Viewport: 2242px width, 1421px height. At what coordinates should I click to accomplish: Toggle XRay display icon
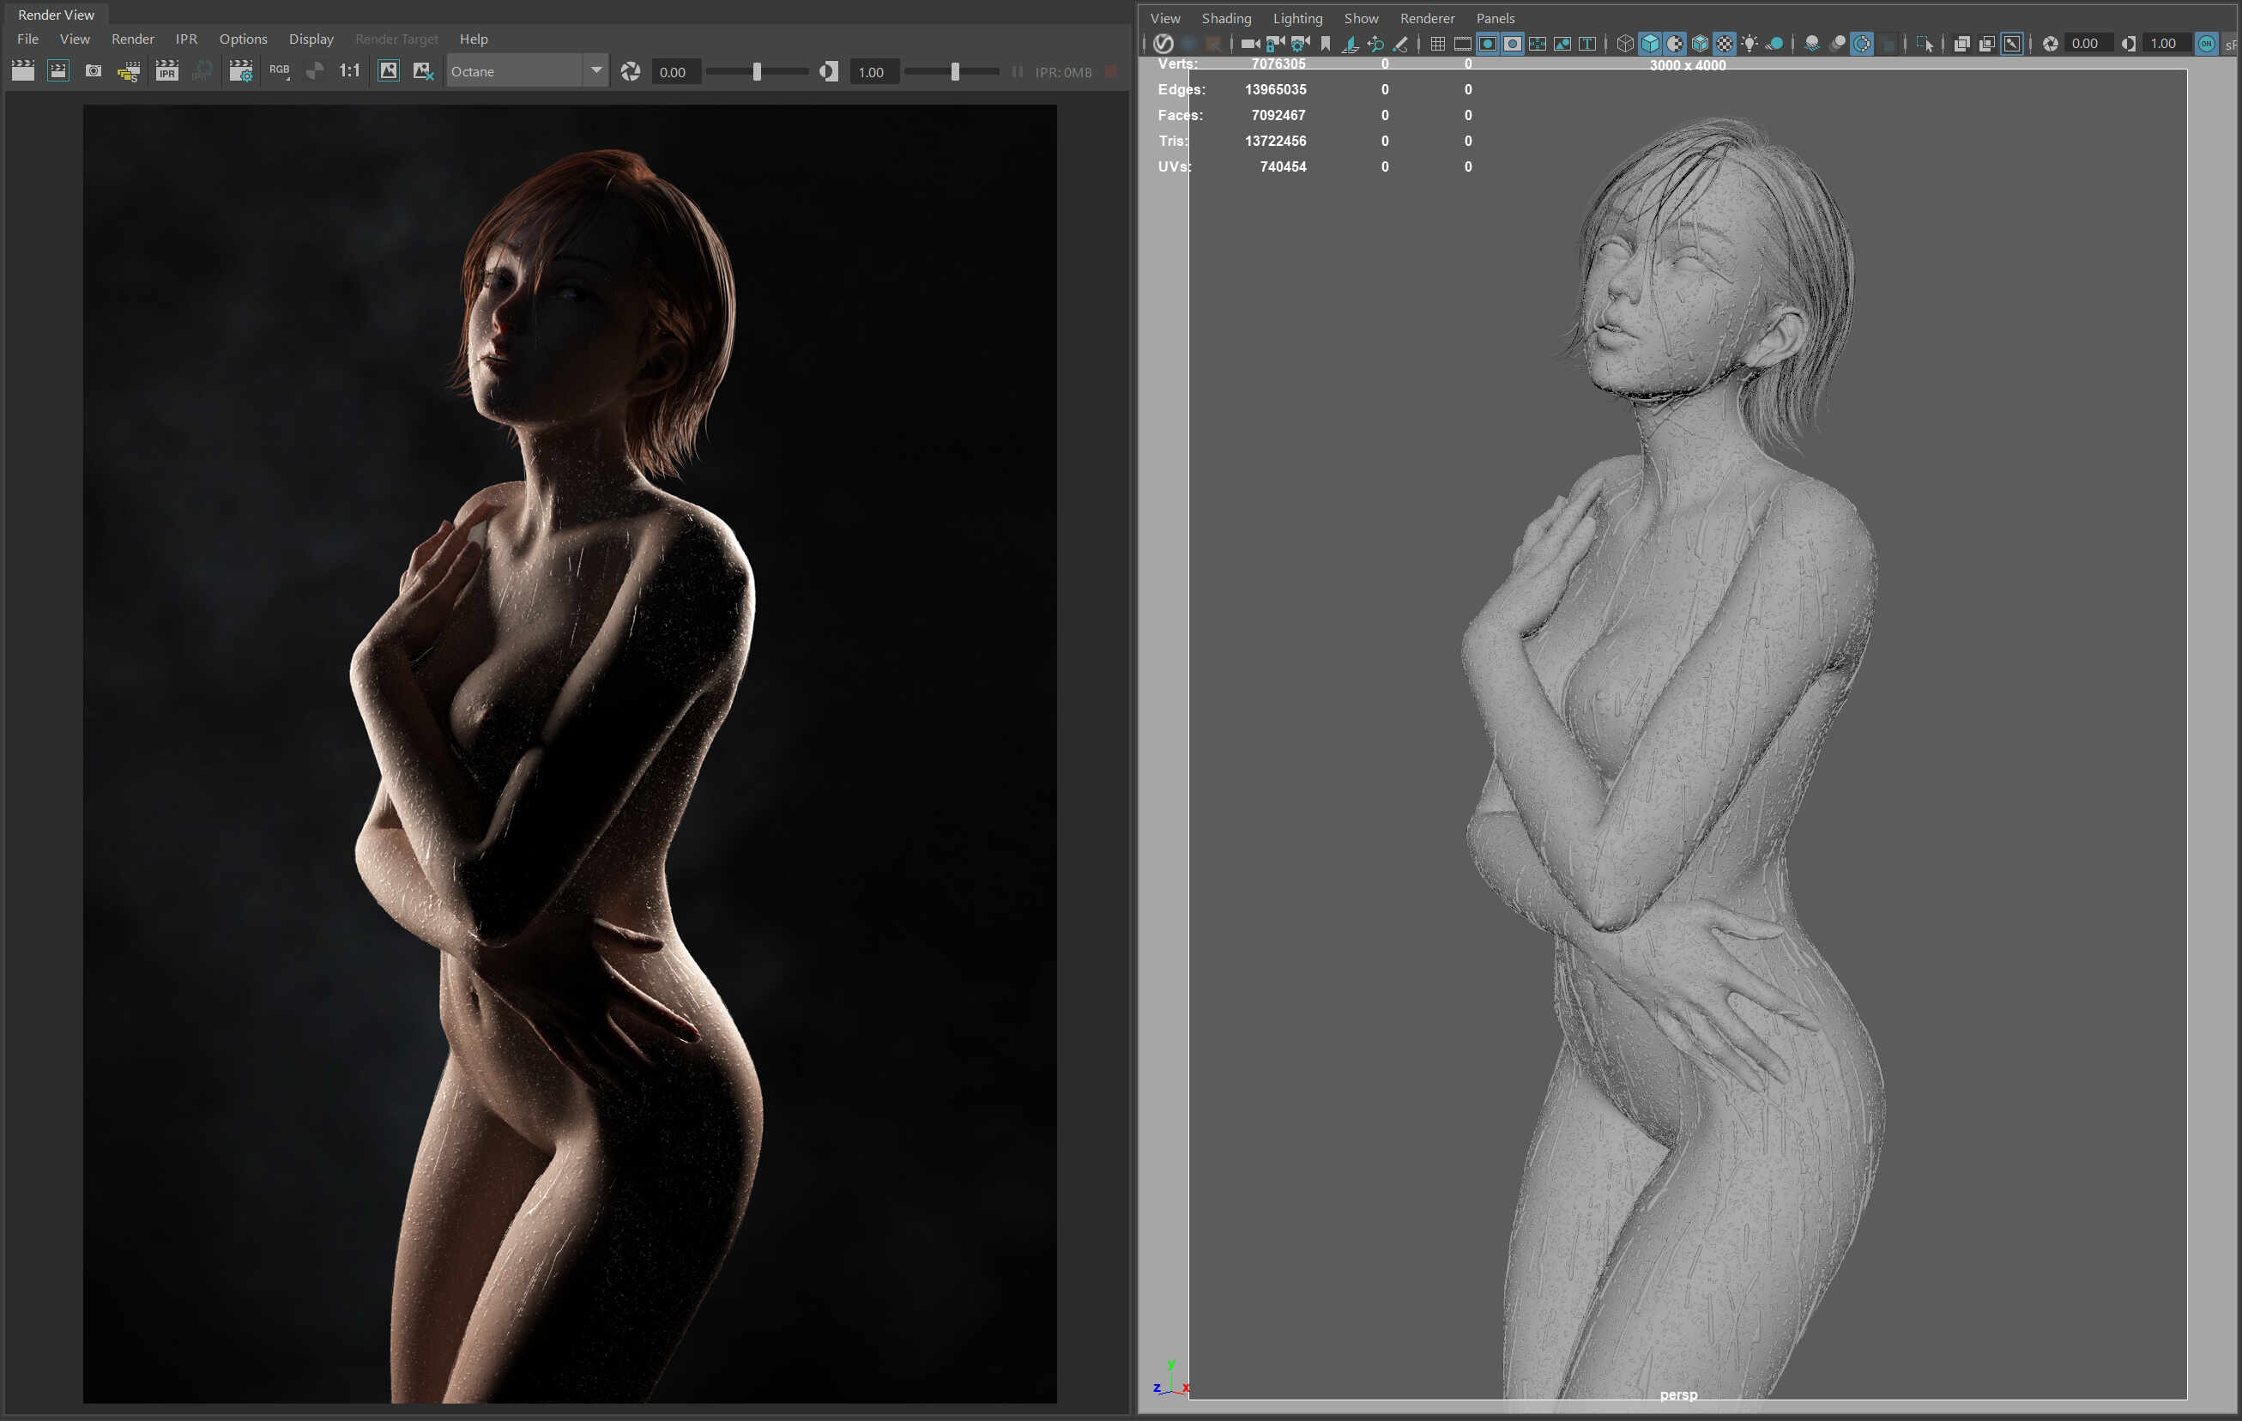1961,44
